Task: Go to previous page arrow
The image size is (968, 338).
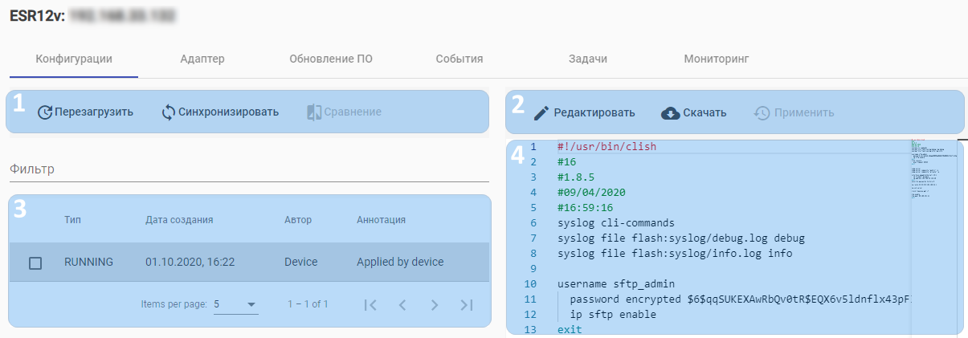Action: (402, 305)
